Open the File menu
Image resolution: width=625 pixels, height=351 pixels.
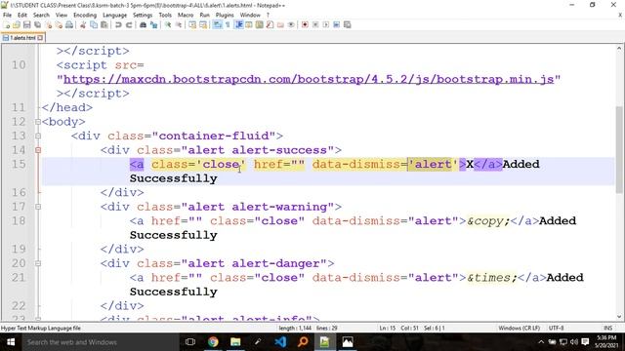(7, 15)
